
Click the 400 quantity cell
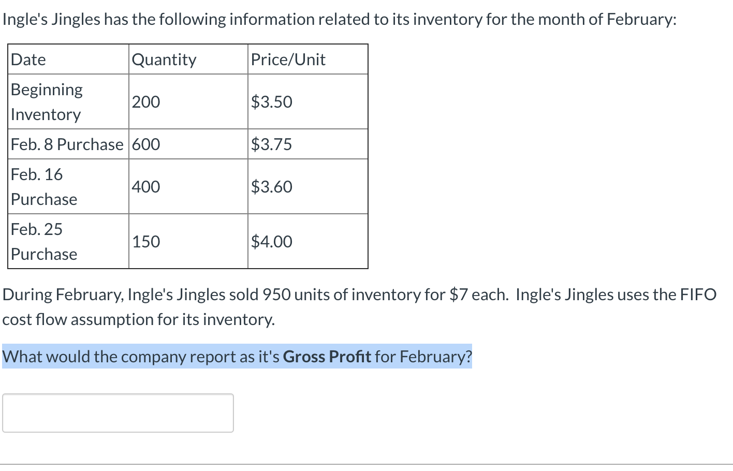188,186
